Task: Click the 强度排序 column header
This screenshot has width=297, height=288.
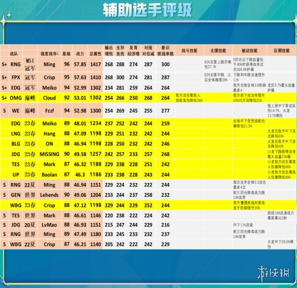Action: pyautogui.click(x=49, y=54)
